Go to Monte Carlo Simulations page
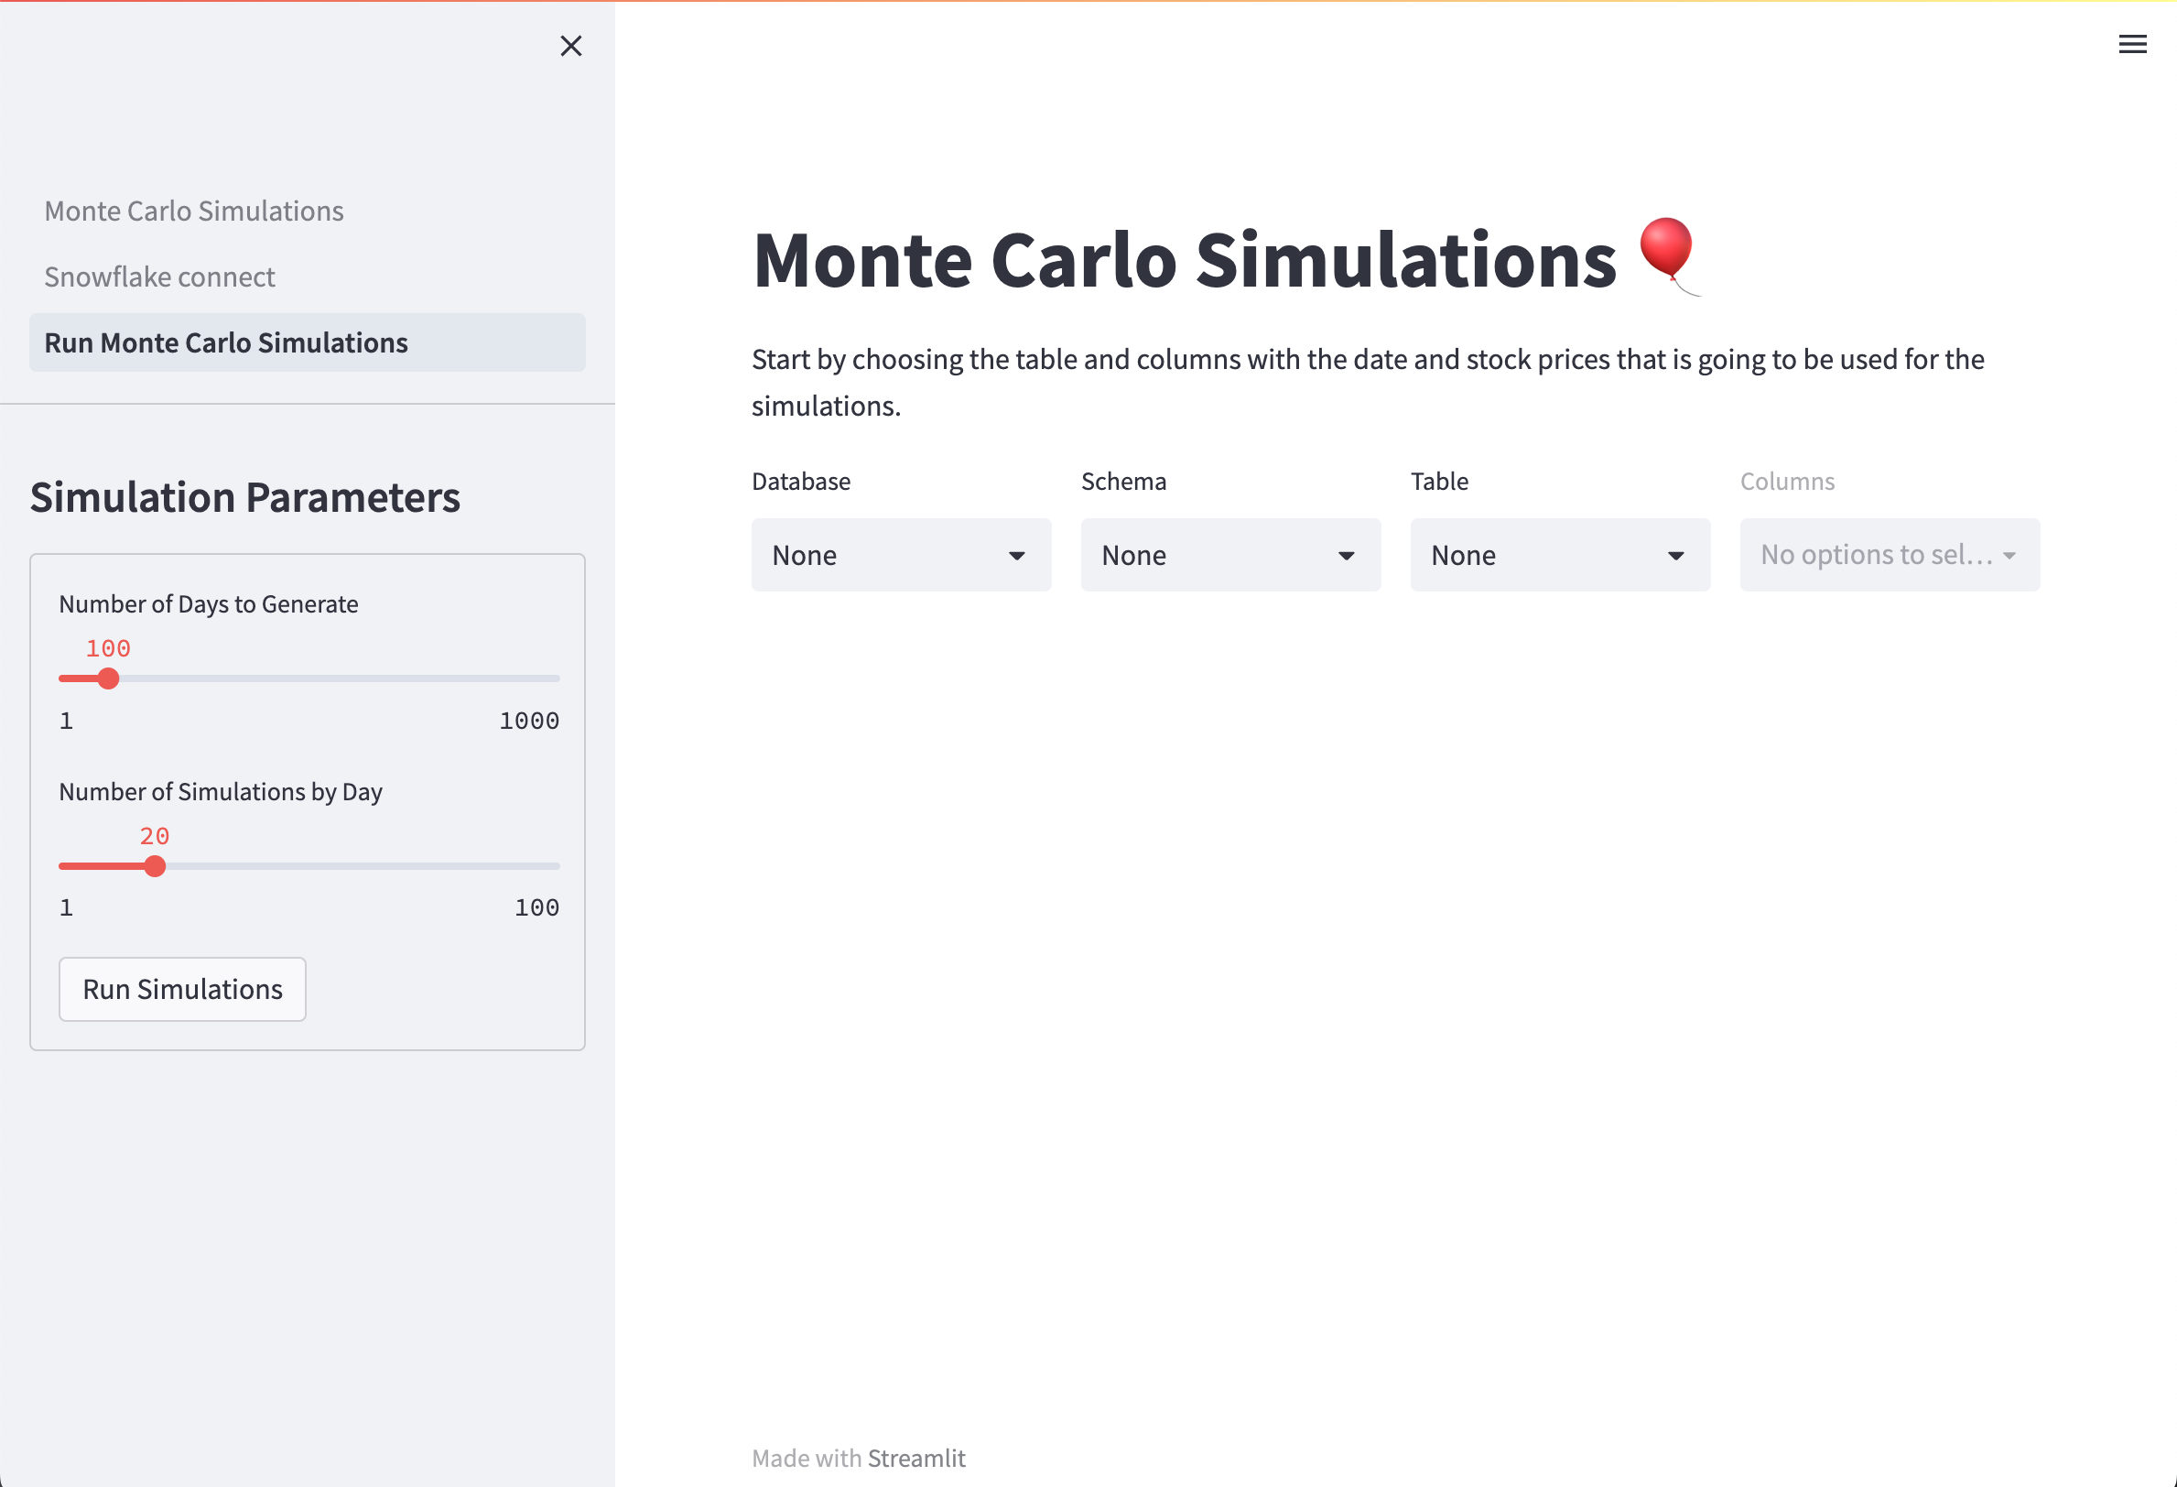The image size is (2177, 1487). pyautogui.click(x=194, y=211)
